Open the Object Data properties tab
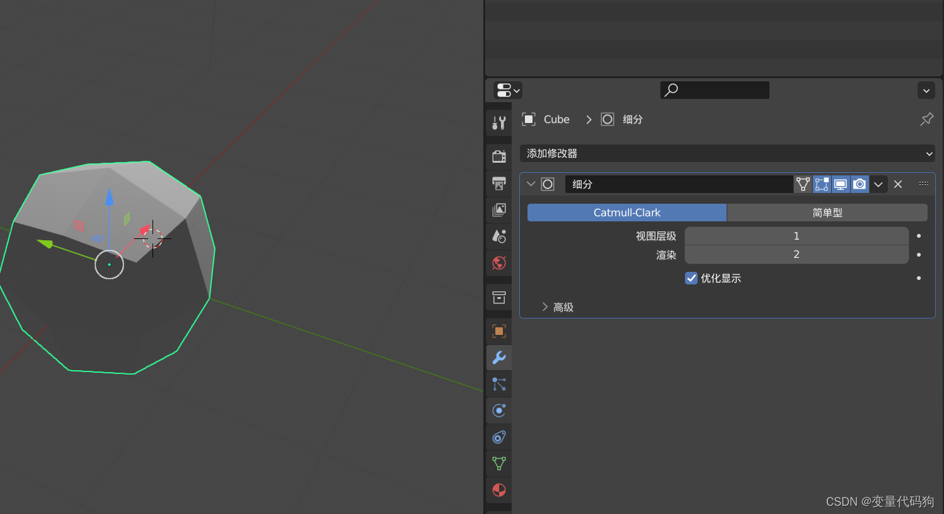This screenshot has width=944, height=514. coord(498,464)
